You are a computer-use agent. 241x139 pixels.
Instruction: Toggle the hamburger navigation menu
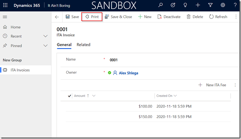click(5, 17)
